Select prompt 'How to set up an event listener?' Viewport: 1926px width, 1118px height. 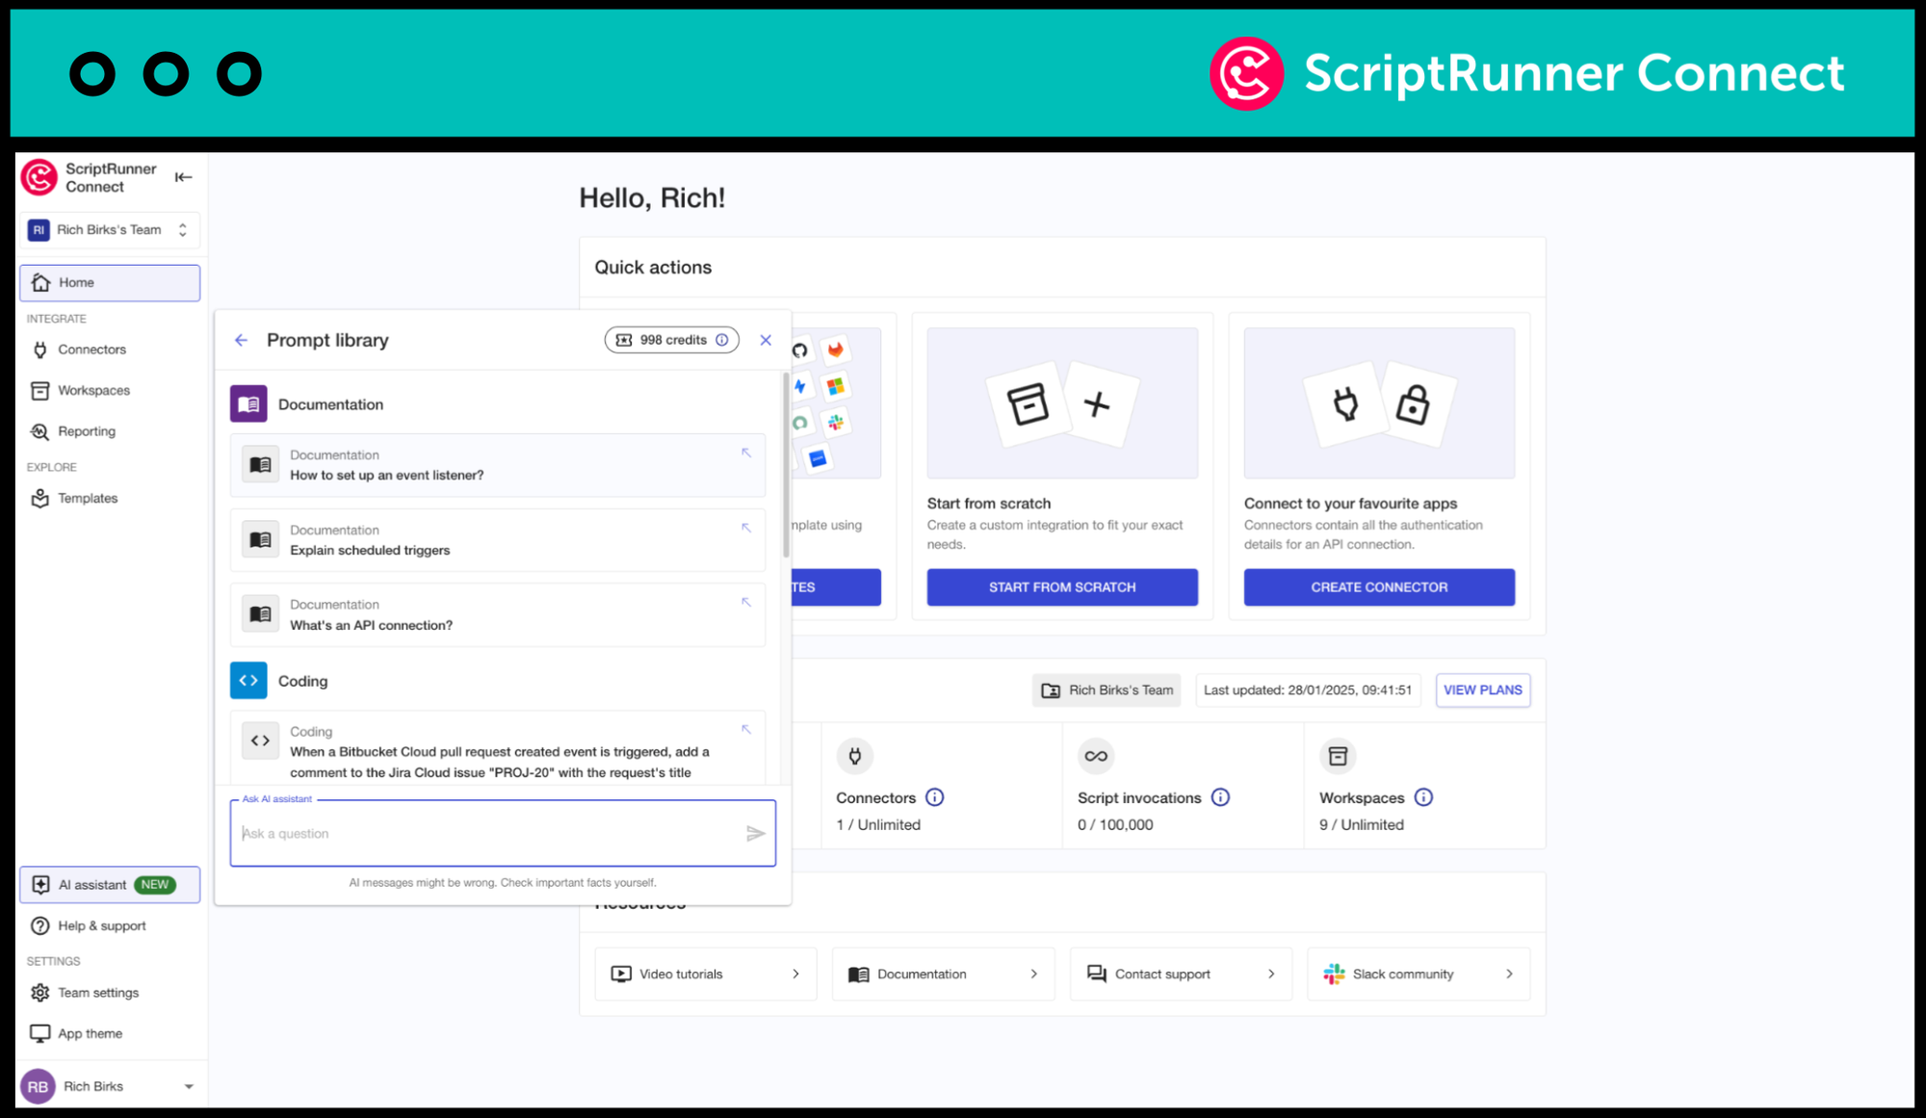click(x=498, y=465)
